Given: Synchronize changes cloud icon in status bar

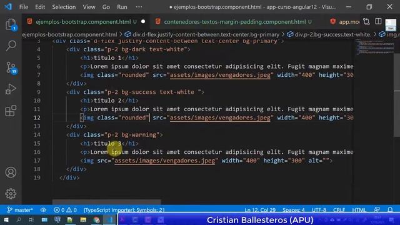Looking at the screenshot, I should pos(43,210).
